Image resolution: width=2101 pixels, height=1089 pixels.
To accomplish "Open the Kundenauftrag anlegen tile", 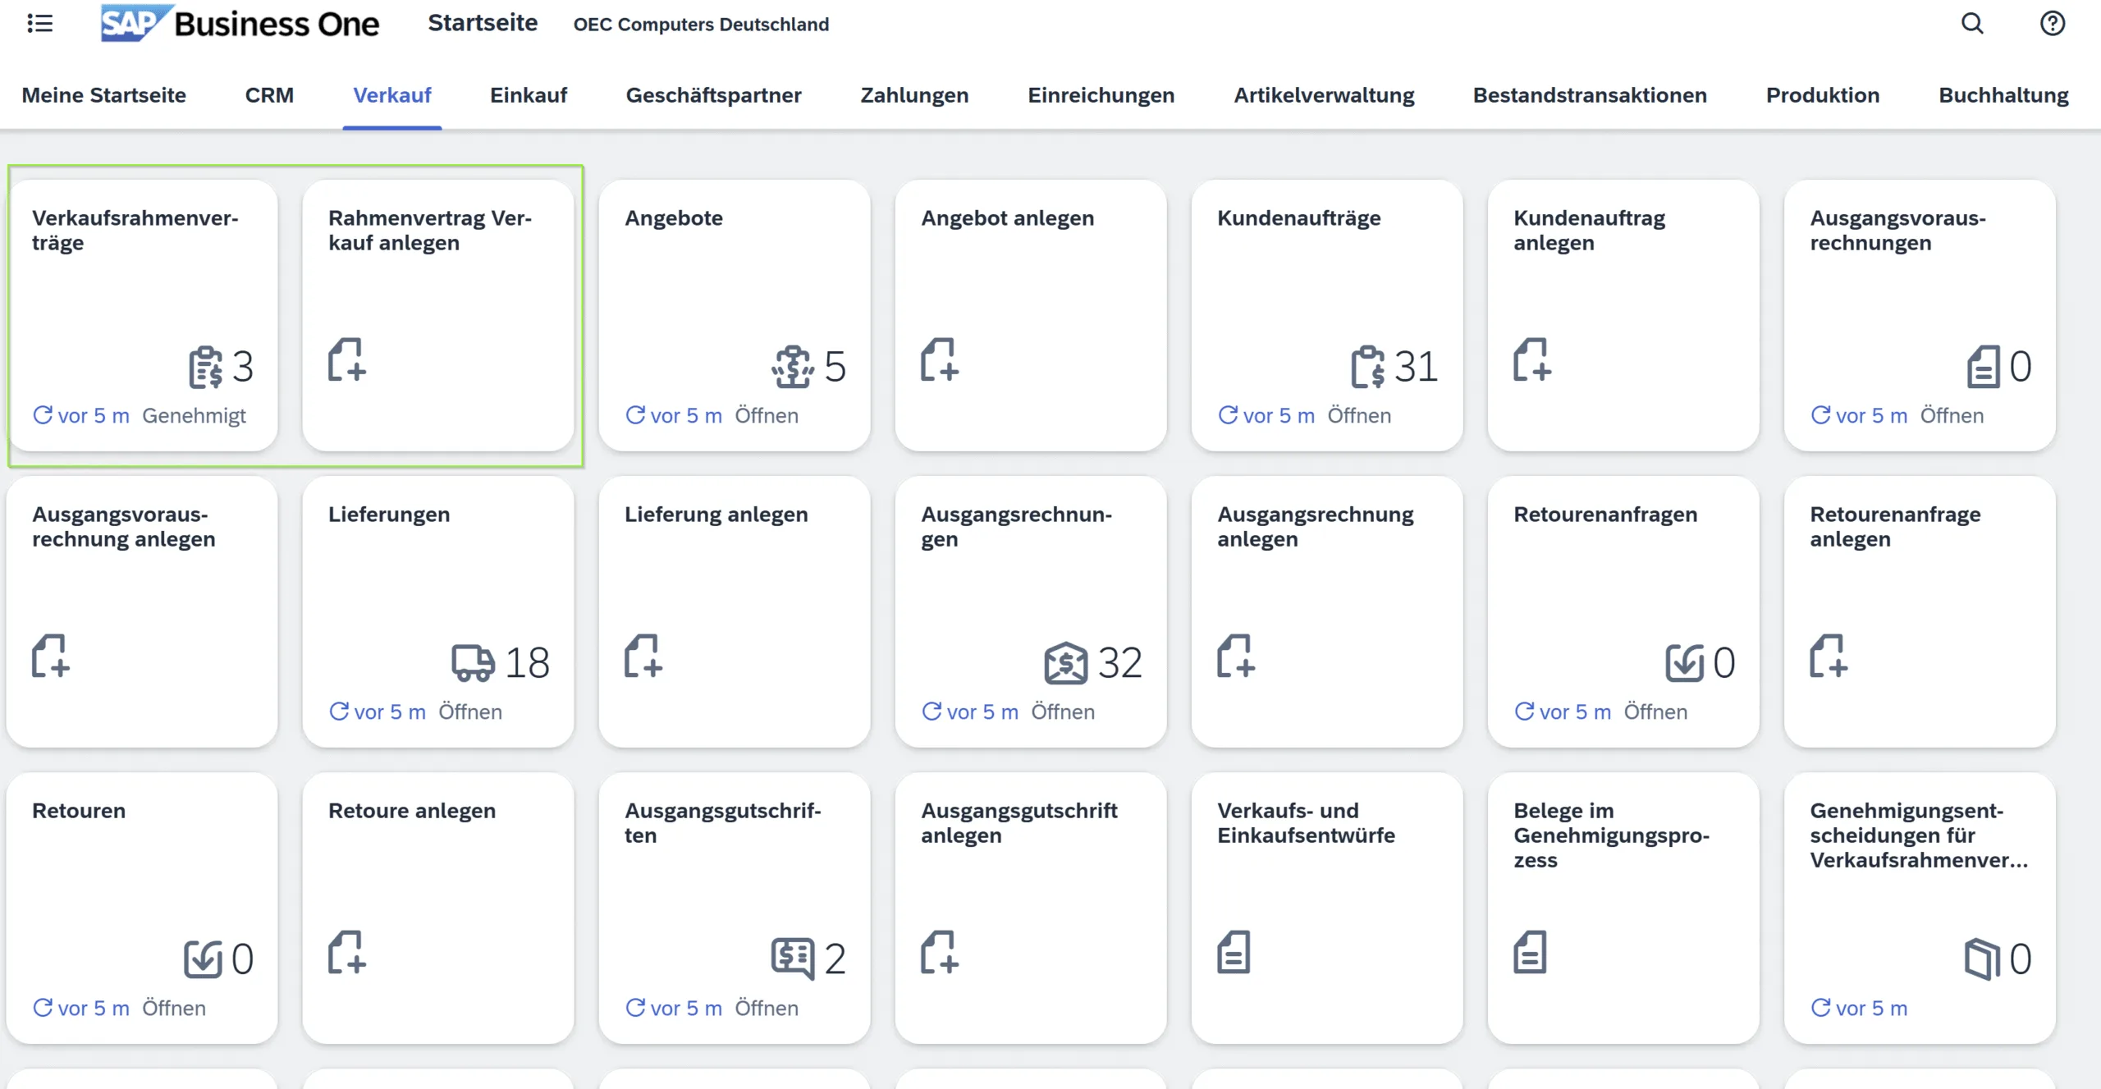I will click(1623, 315).
